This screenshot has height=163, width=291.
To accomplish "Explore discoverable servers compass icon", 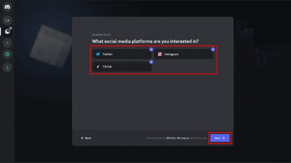I will pyautogui.click(x=7, y=54).
